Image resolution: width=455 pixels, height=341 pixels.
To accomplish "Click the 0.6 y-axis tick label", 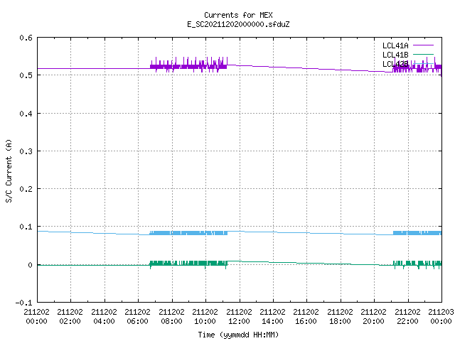I will click(26, 38).
